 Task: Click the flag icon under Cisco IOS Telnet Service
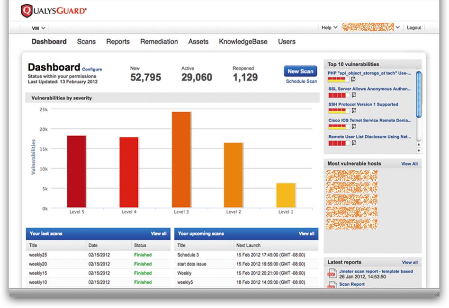tap(354, 126)
